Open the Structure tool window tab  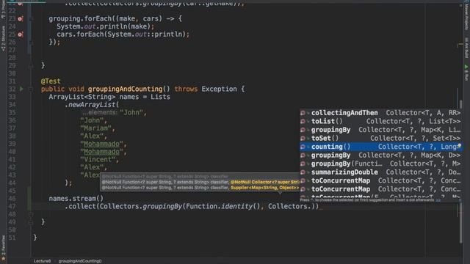[3, 38]
